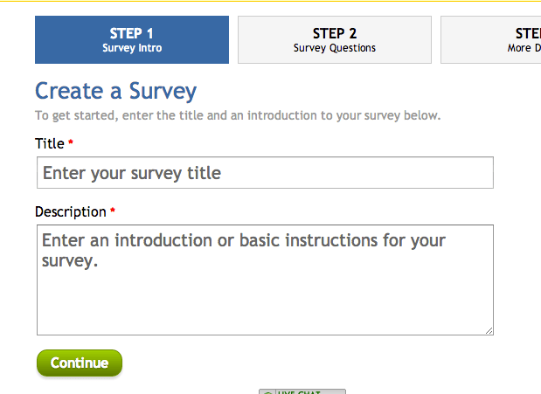The image size is (541, 394).
Task: Click the Create a Survey heading
Action: 116,91
